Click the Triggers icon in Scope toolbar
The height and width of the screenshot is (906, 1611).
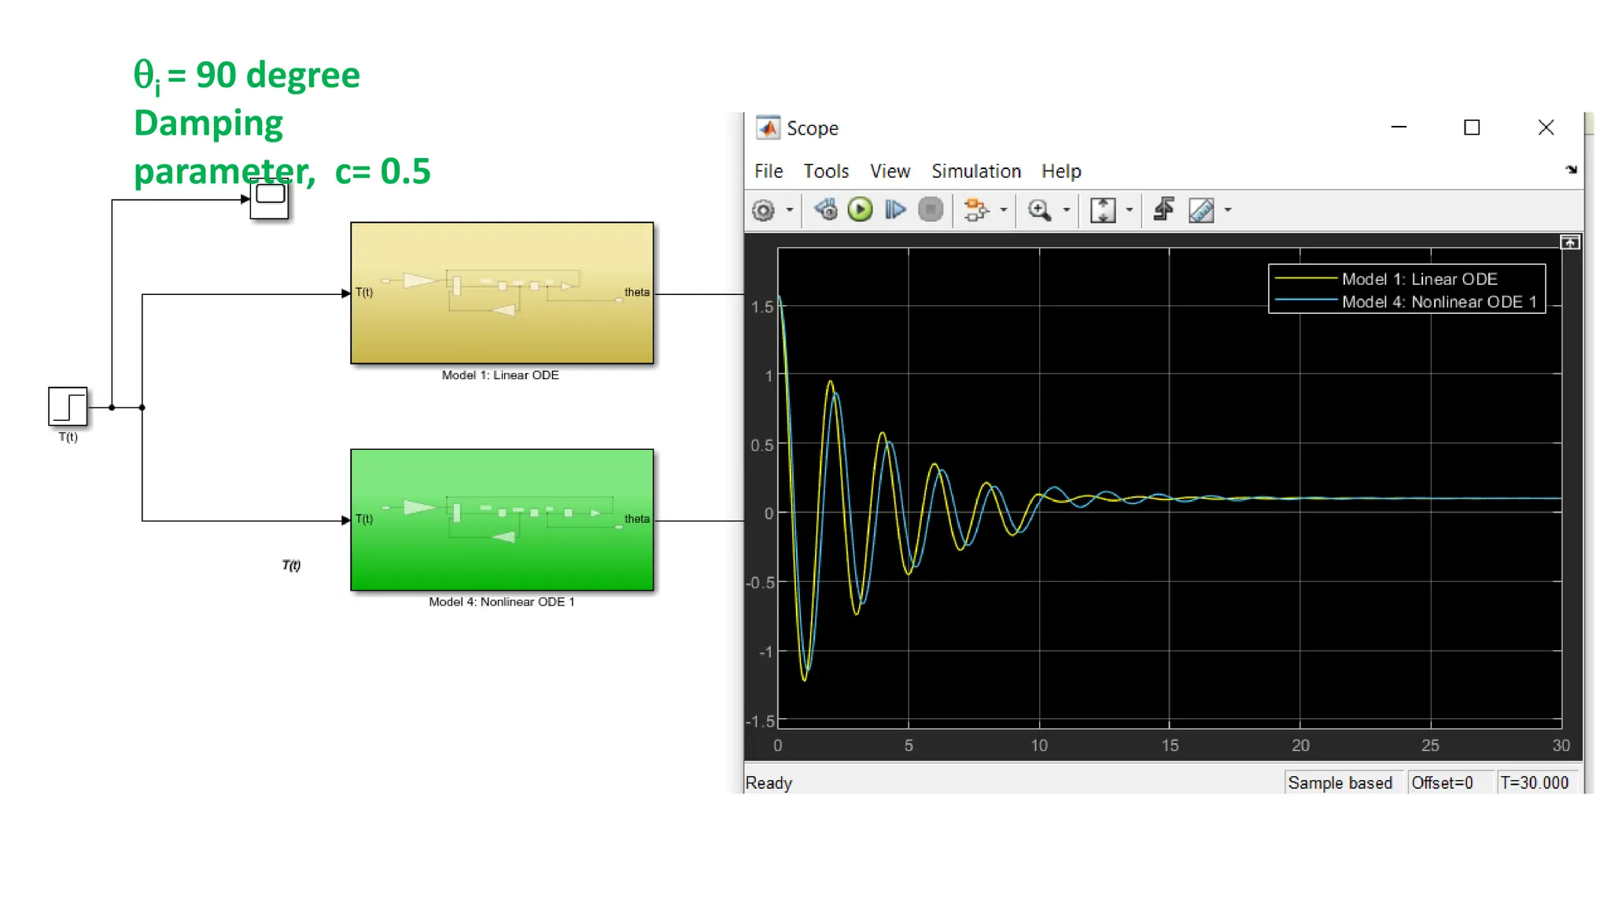1164,209
